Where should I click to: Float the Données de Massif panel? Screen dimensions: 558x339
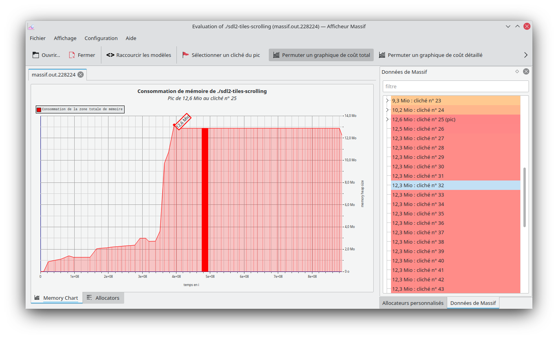517,71
